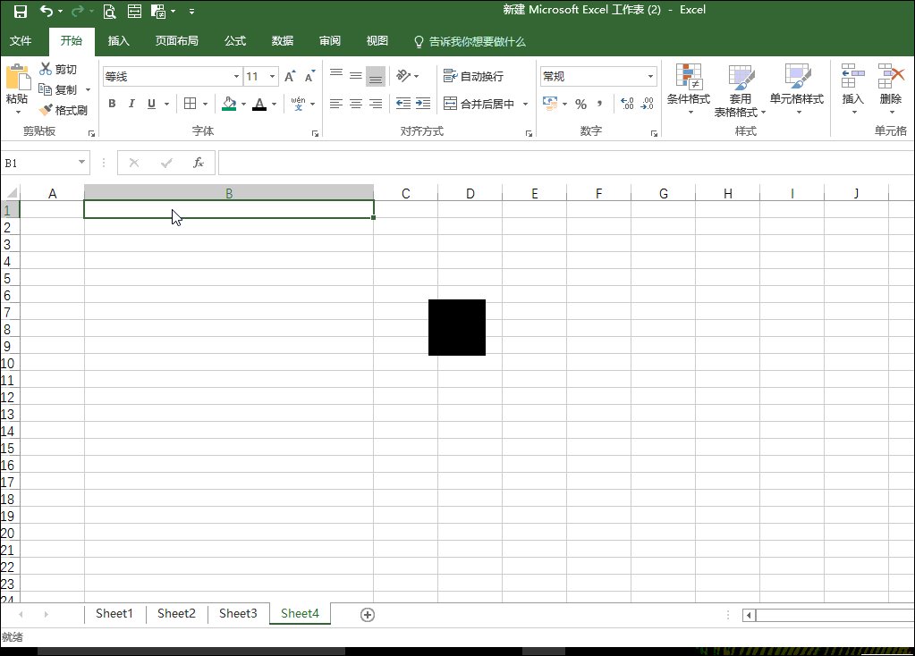This screenshot has width=915, height=656.
Task: Toggle Wrap Text (自动换行)
Action: point(474,77)
